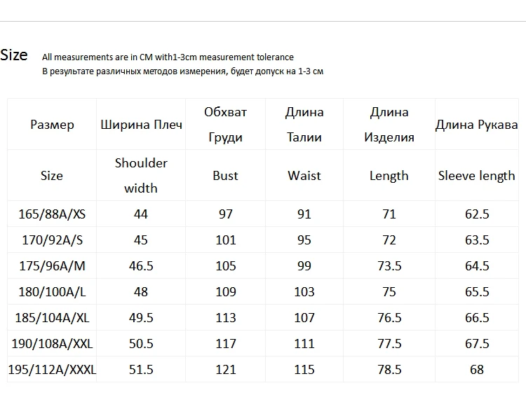Viewport: 526px width, 395px height.
Task: Select the 165/88A/XS size row label
Action: click(52, 214)
